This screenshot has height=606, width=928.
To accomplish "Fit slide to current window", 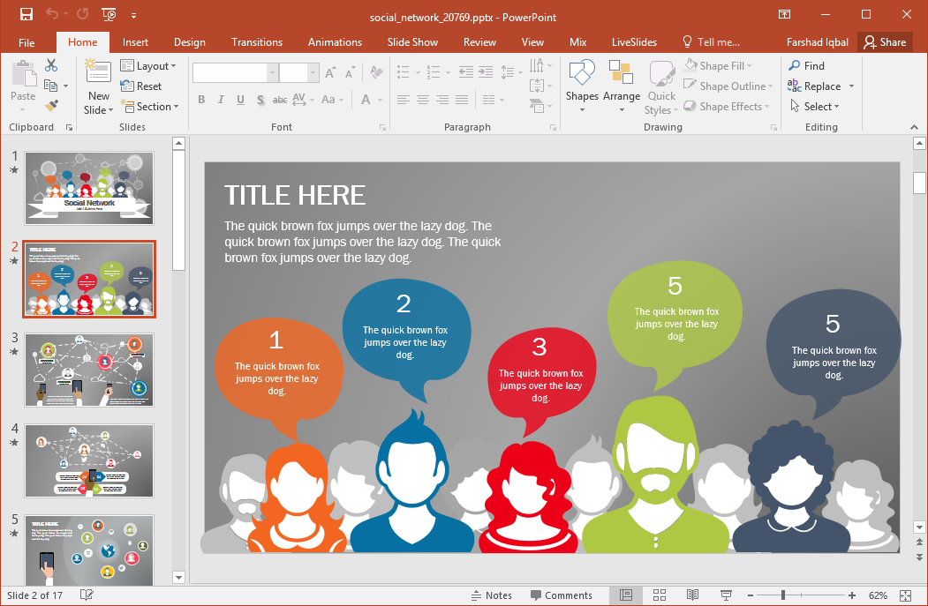I will [x=904, y=595].
